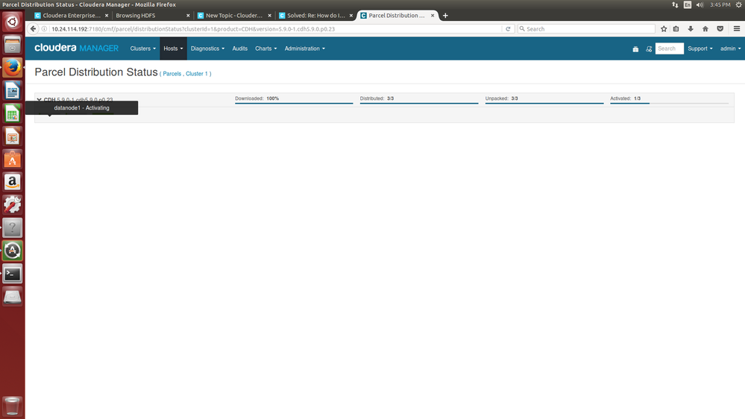This screenshot has width=745, height=419.
Task: Open the keyboard layout En indicator
Action: (x=688, y=4)
